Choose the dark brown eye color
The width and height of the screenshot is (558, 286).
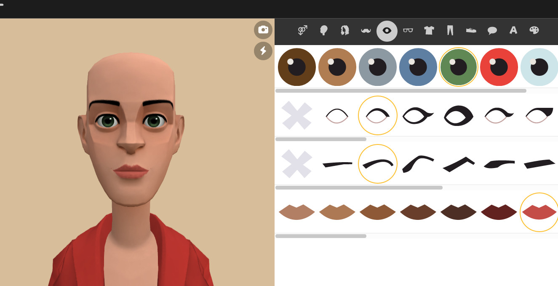pos(297,67)
